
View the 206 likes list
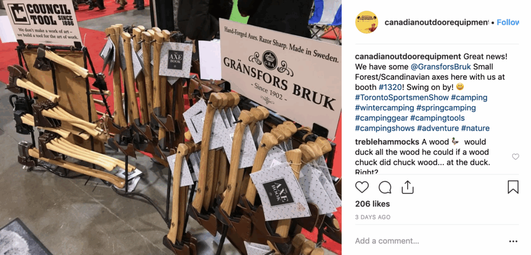point(372,204)
